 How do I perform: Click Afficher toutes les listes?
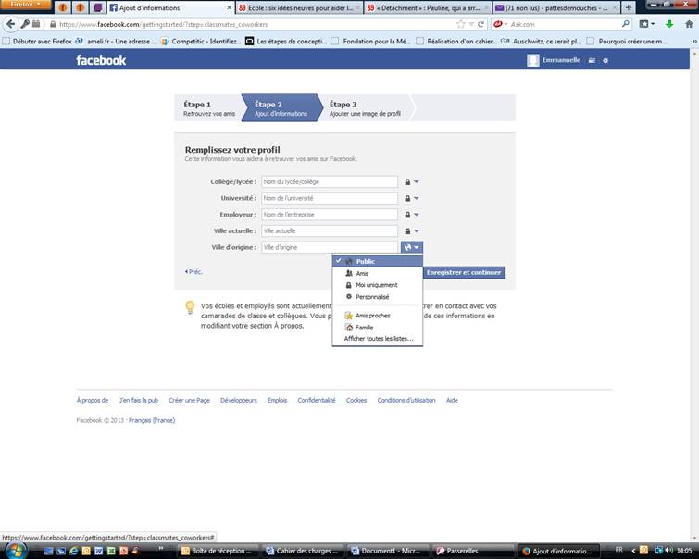pos(379,339)
